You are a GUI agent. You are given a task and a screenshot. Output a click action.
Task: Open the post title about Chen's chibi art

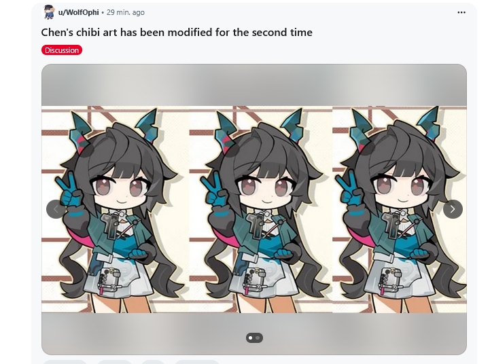pyautogui.click(x=177, y=33)
